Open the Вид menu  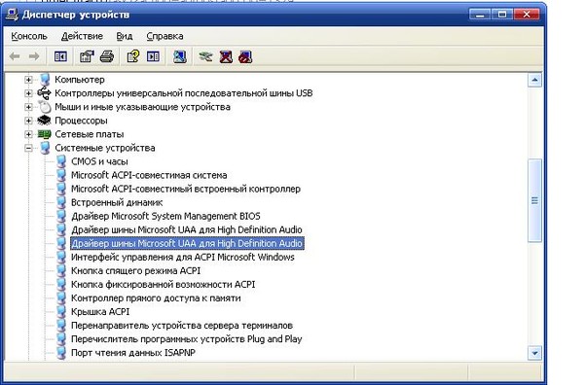pyautogui.click(x=124, y=36)
